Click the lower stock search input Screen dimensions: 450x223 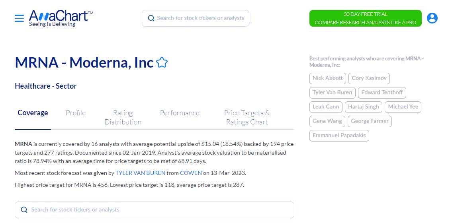[159, 210]
